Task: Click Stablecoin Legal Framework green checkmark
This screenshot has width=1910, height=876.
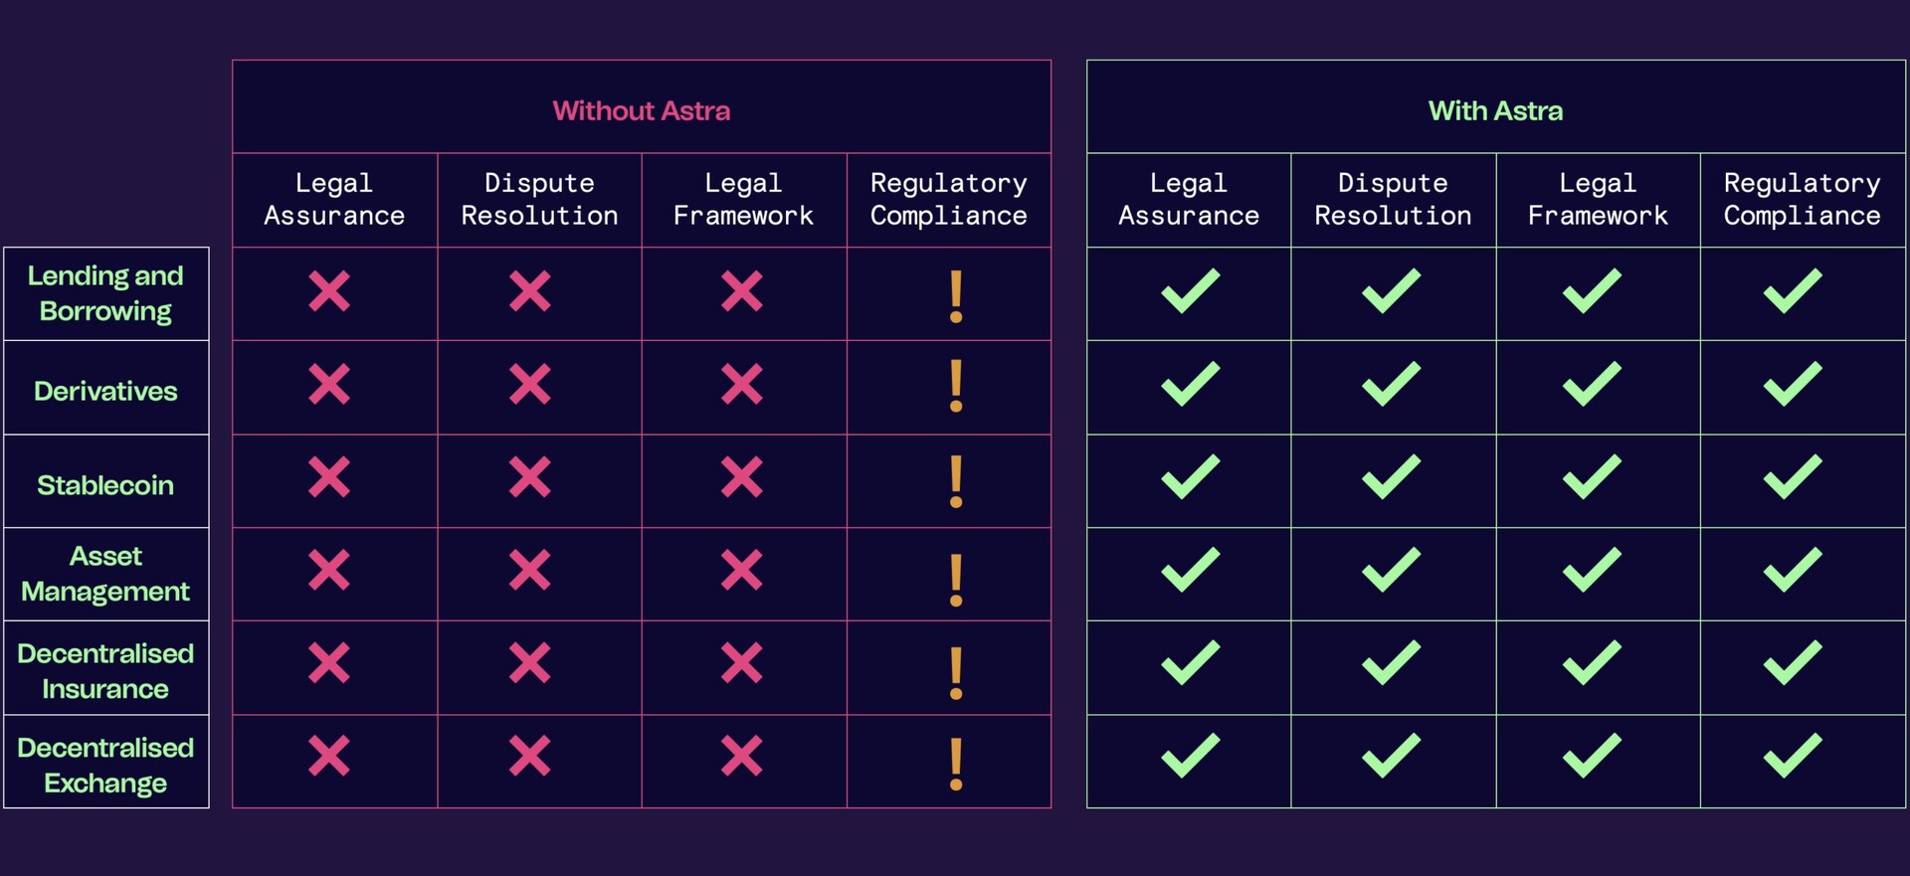Action: 1593,477
